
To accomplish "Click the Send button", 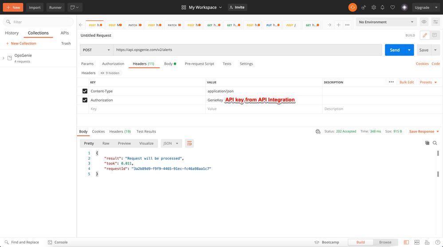I will (x=395, y=50).
